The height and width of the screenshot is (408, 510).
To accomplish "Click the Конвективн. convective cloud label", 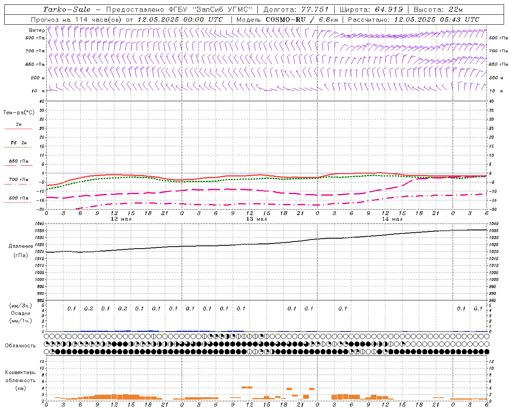I will click(20, 373).
